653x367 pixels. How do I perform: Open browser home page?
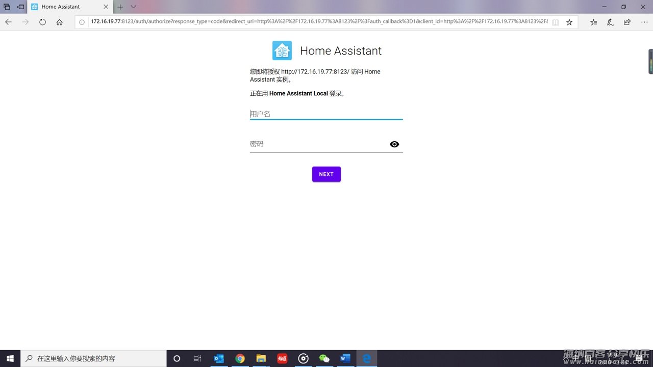pyautogui.click(x=60, y=22)
